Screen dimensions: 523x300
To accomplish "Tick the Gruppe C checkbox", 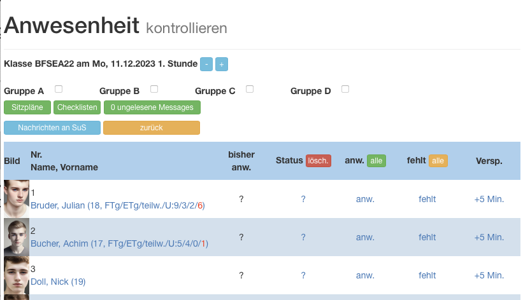I will click(250, 89).
